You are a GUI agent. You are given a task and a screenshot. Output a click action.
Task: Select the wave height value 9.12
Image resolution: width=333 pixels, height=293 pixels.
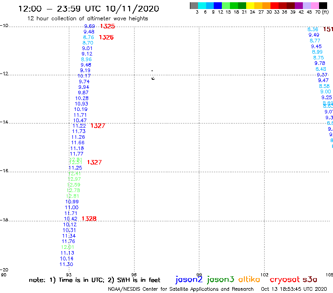pyautogui.click(x=87, y=54)
